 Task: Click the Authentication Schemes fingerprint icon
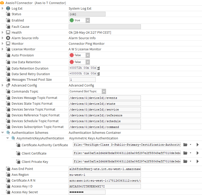[8, 133]
